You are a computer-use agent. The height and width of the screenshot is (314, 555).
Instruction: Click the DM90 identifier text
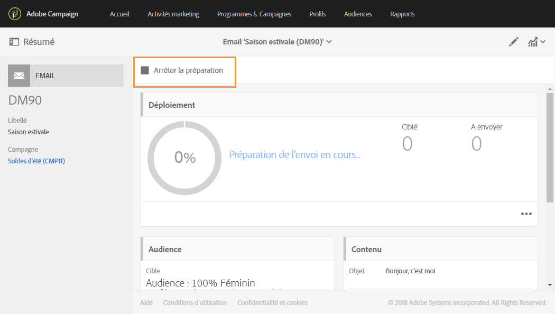click(25, 100)
